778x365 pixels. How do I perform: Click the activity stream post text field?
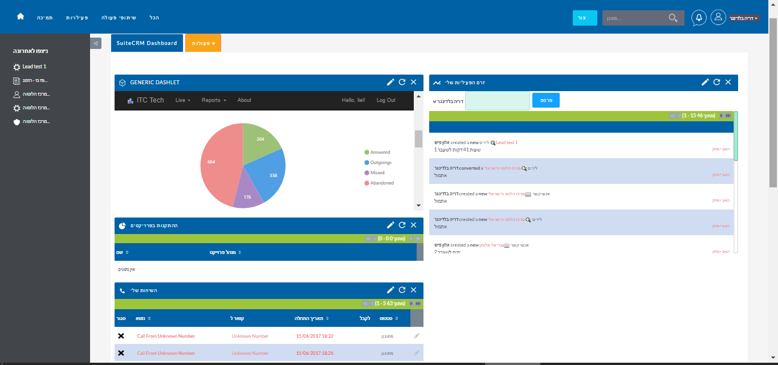(497, 101)
